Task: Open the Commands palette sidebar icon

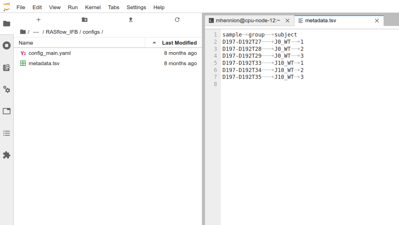Action: click(7, 67)
